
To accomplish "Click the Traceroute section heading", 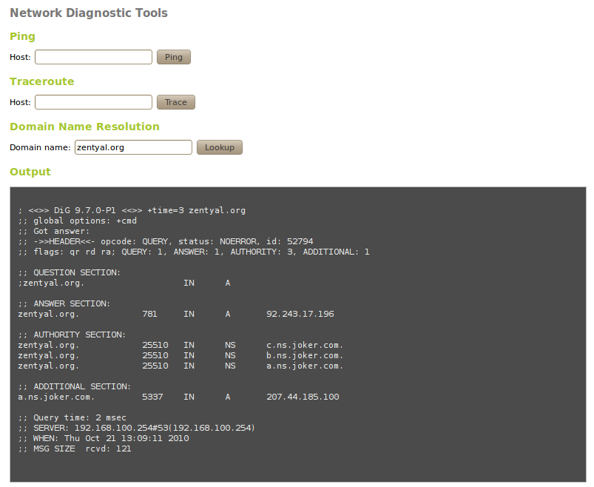I will point(42,81).
